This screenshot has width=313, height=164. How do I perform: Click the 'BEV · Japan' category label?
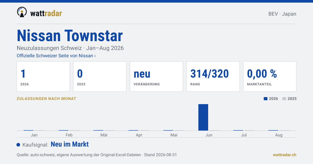(282, 14)
